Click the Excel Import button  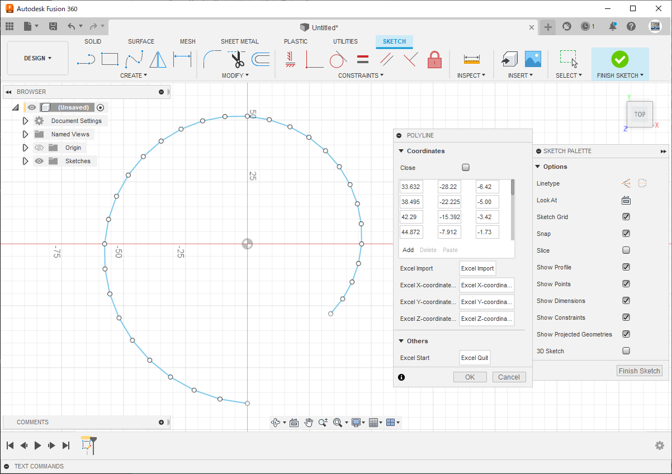pos(477,268)
